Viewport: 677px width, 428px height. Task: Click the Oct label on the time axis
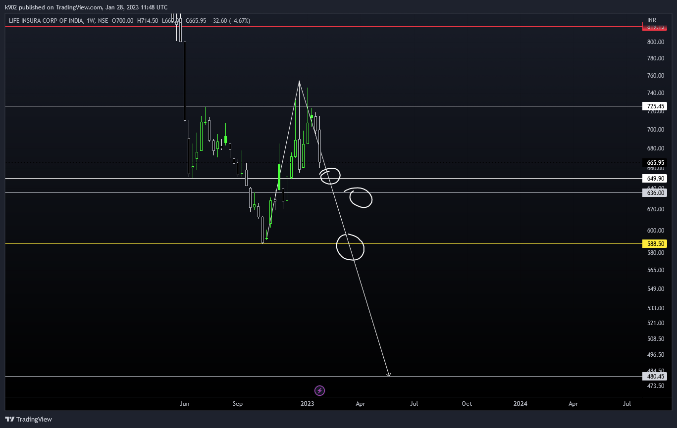tap(467, 404)
